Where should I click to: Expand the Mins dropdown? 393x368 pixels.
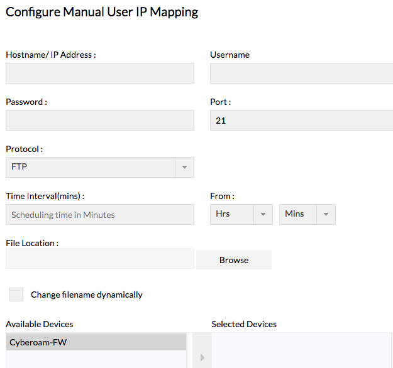307,214
